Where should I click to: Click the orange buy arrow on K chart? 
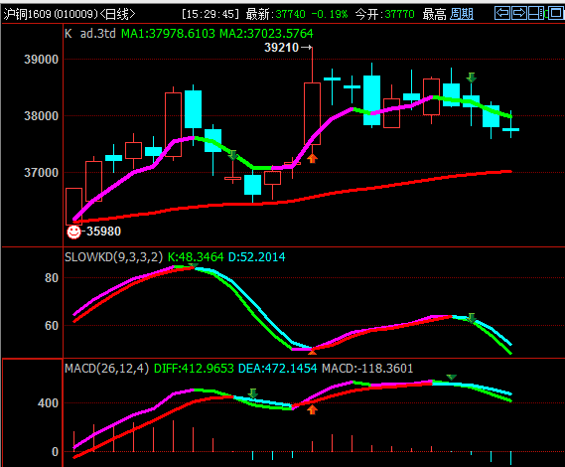312,158
